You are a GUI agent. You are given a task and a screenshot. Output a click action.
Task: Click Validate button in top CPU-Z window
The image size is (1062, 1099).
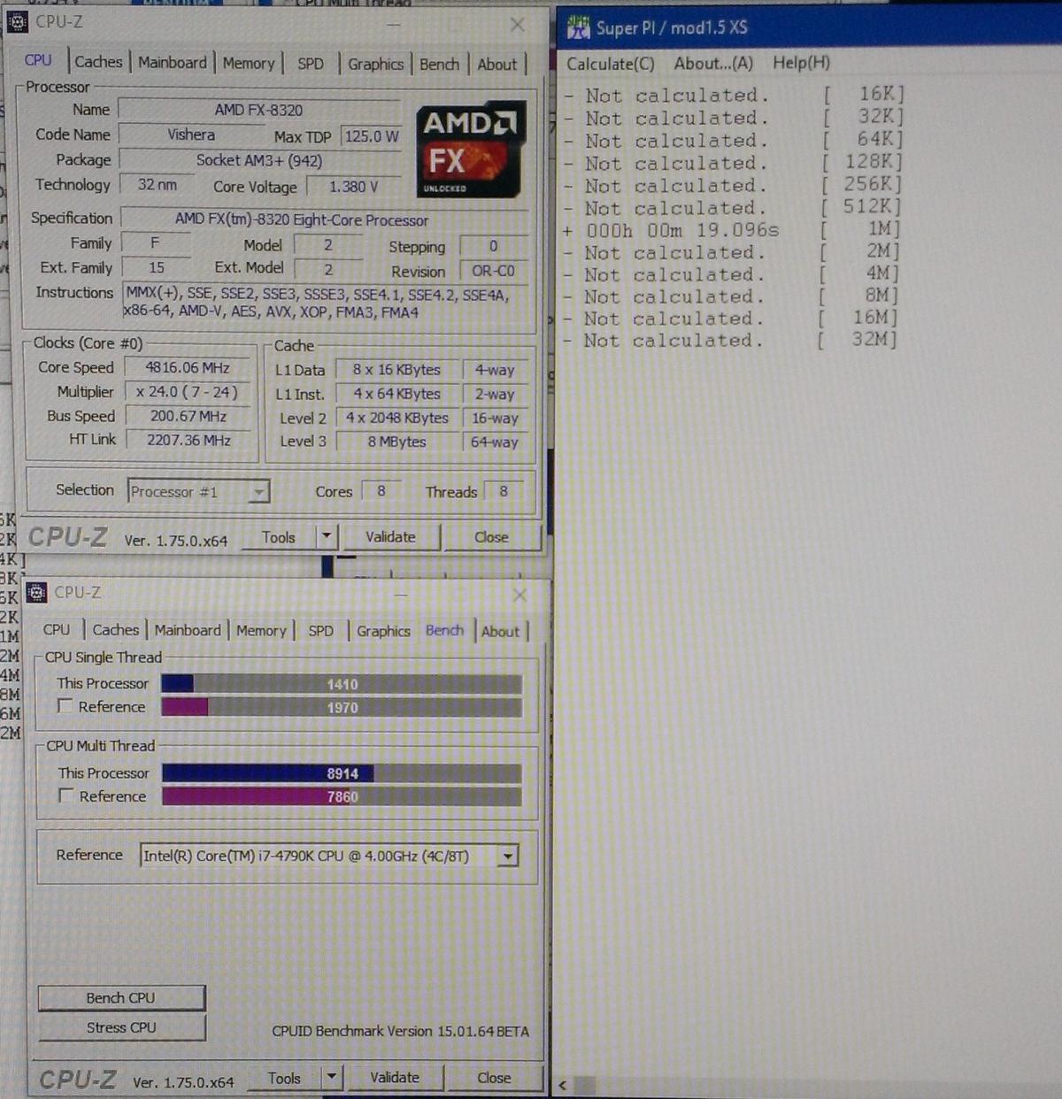(390, 536)
